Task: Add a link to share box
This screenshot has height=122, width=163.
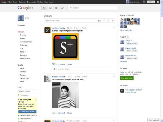Action: pos(108,21)
